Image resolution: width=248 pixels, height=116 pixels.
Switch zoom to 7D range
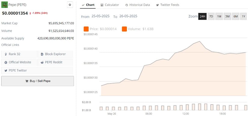(211, 16)
